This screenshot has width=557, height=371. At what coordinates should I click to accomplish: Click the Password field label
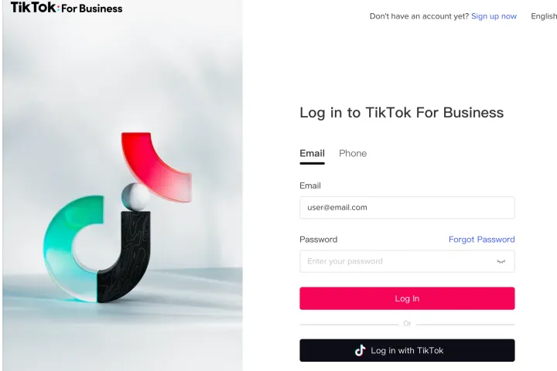(x=318, y=240)
